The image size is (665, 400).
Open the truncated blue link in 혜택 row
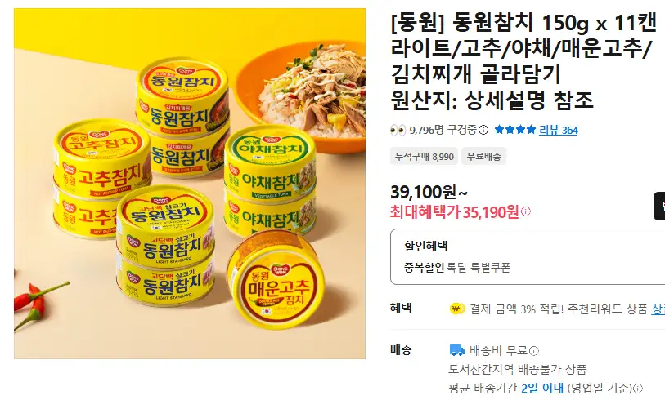[x=658, y=309]
